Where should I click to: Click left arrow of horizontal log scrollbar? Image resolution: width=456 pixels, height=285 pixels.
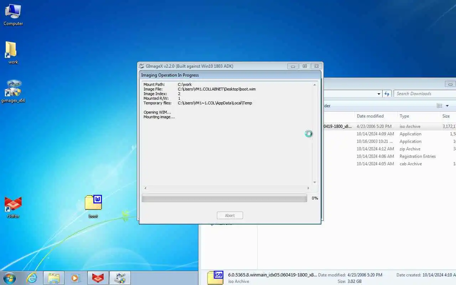coord(145,188)
